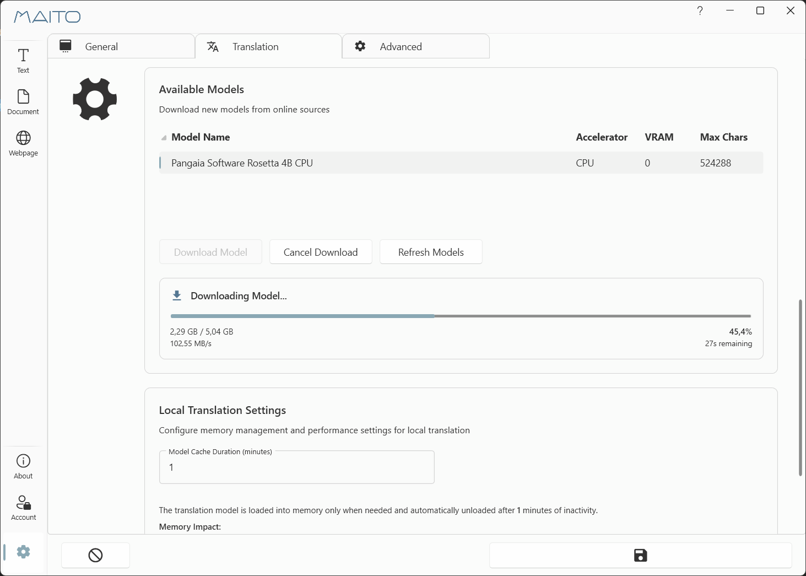
Task: Open the Document translation page
Action: point(23,103)
